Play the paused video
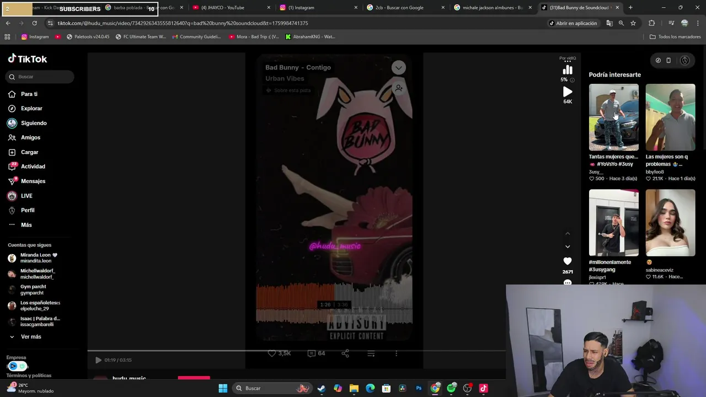 tap(98, 360)
